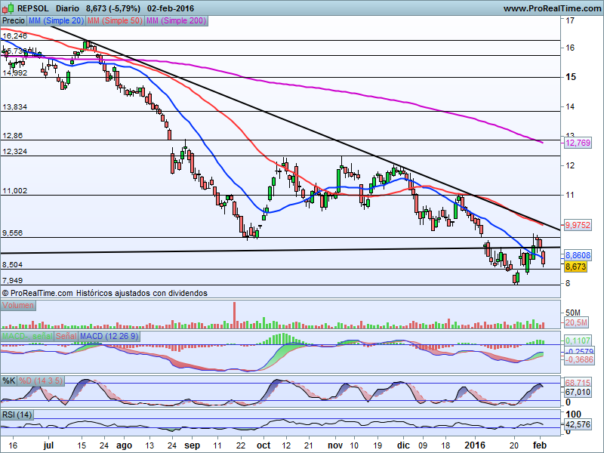Image resolution: width=604 pixels, height=453 pixels.
Task: Click the 200-period average value 12,769
Action: (x=578, y=143)
